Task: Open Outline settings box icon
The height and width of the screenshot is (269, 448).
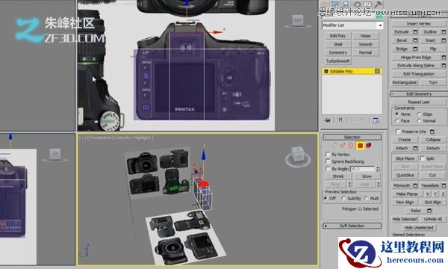Action: (444, 31)
